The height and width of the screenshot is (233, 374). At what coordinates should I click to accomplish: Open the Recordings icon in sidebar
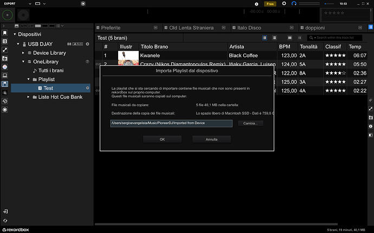click(x=5, y=110)
